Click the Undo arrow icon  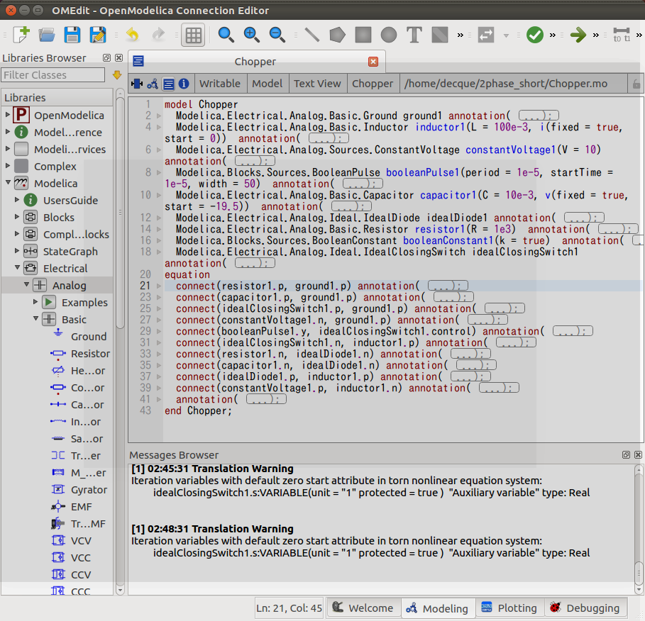tap(132, 35)
